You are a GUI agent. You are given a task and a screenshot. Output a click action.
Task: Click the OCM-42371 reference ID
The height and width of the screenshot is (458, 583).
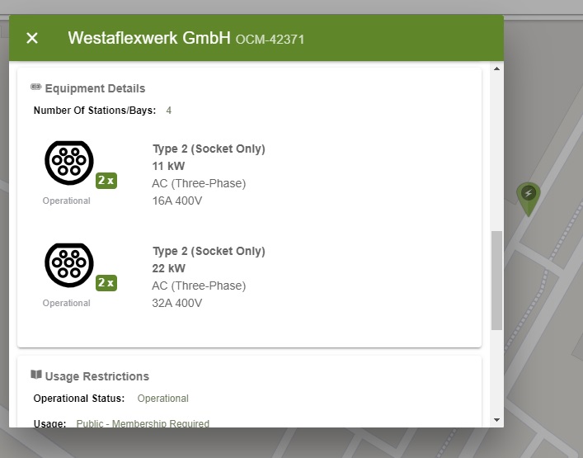pyautogui.click(x=270, y=39)
